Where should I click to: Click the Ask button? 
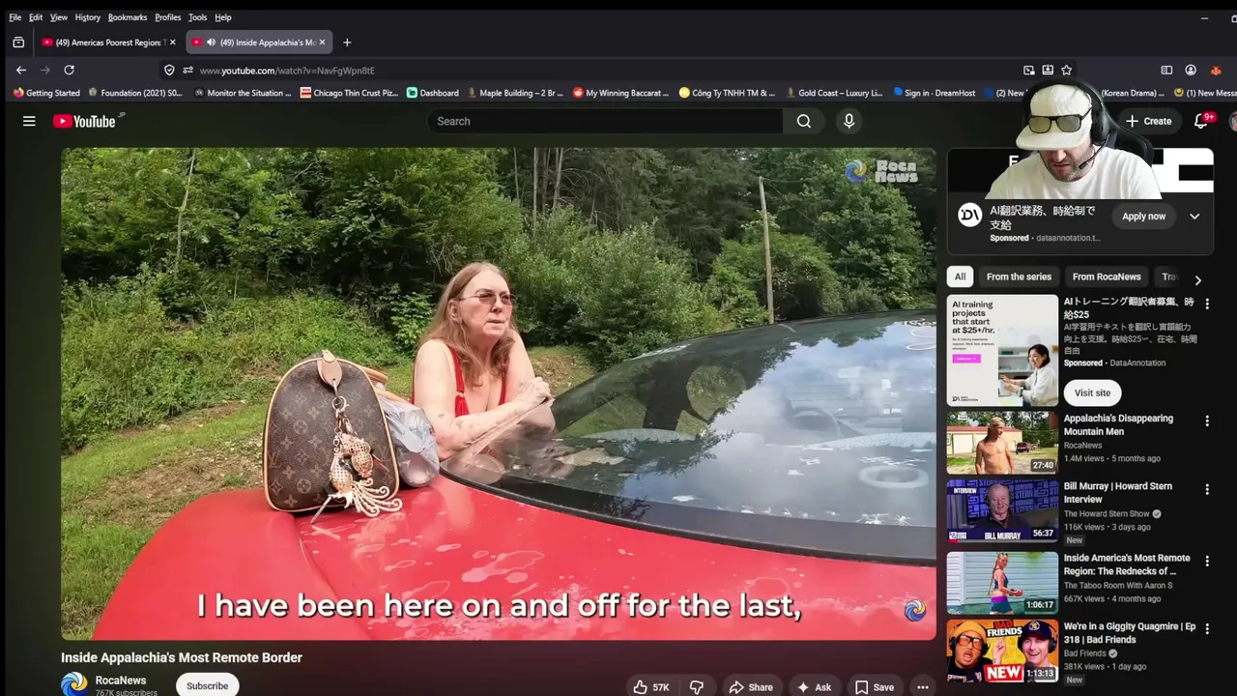(814, 686)
